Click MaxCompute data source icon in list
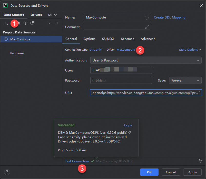206x179 pixels. point(6,39)
